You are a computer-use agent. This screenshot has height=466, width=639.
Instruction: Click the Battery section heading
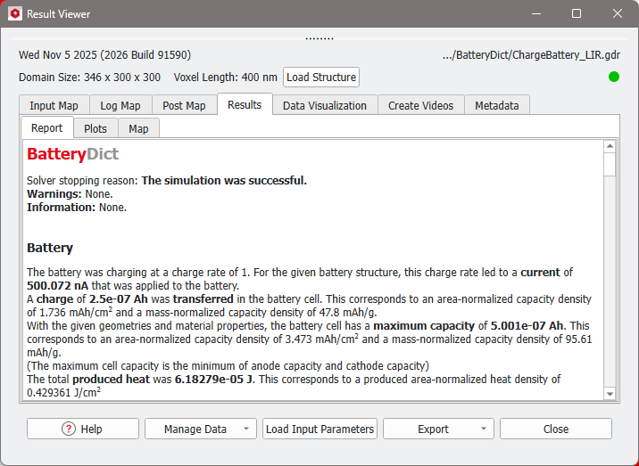coord(50,248)
